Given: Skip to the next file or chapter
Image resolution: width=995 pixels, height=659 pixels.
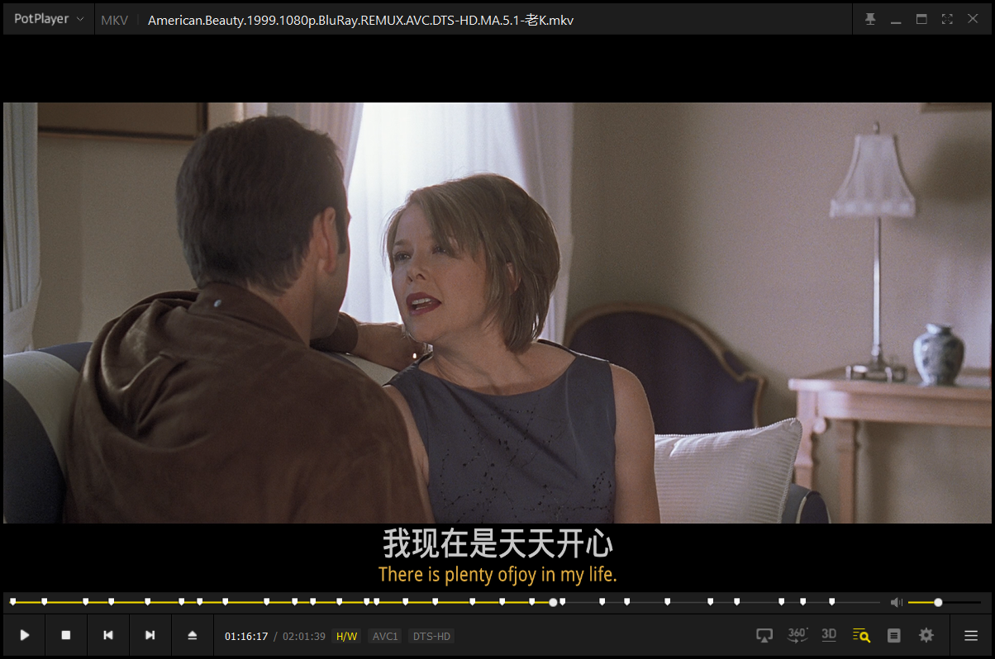Looking at the screenshot, I should click(150, 635).
